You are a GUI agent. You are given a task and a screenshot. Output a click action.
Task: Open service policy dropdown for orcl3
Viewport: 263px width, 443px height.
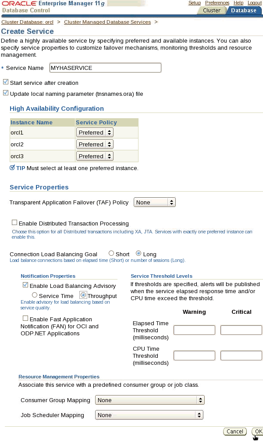[94, 156]
